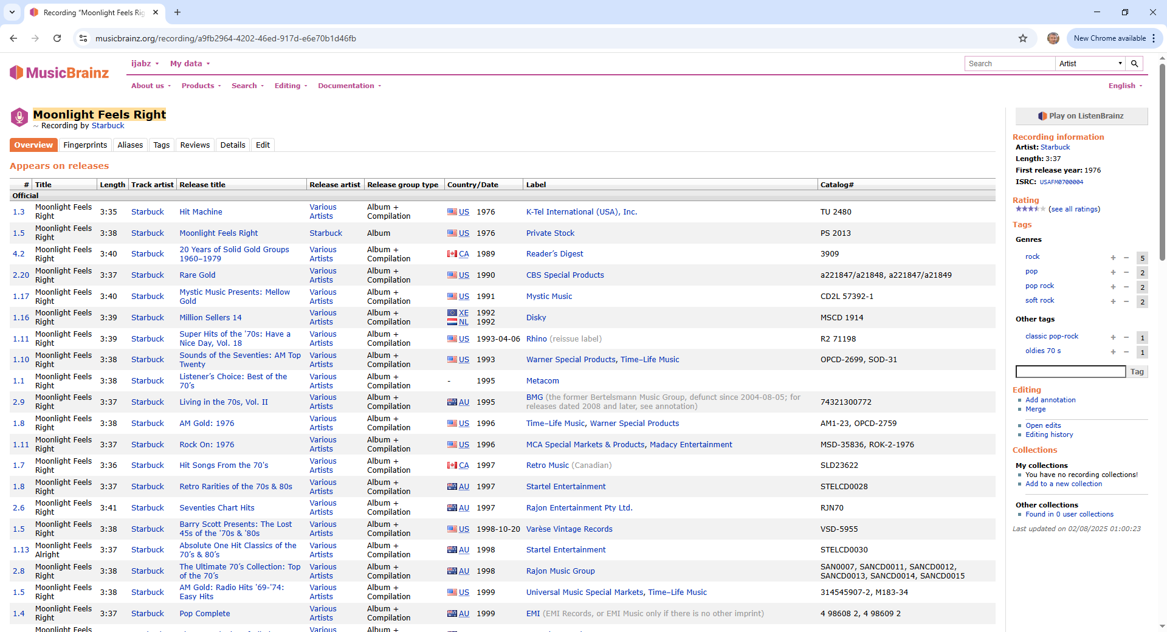The height and width of the screenshot is (632, 1167).
Task: Expand the Editing menu
Action: 291,86
